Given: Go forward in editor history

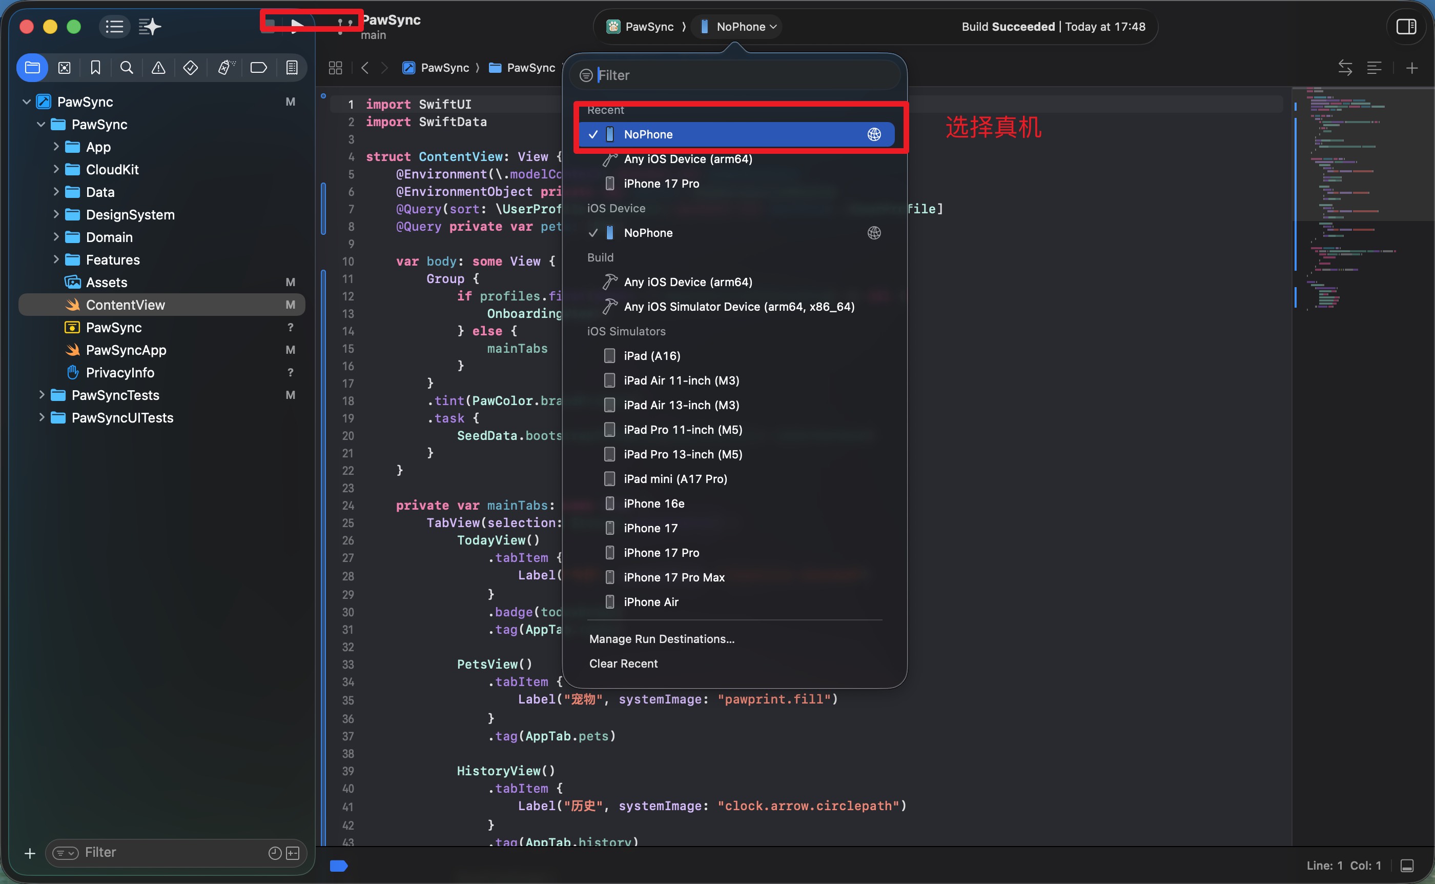Looking at the screenshot, I should point(384,68).
